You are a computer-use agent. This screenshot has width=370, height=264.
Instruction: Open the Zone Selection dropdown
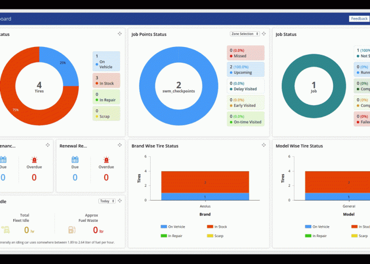click(245, 34)
